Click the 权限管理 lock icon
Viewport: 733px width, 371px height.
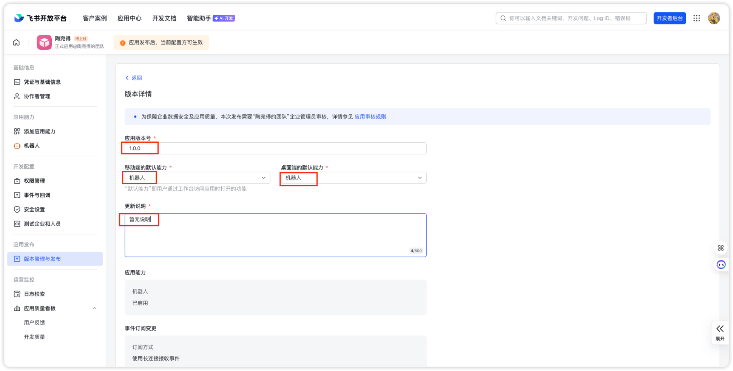pyautogui.click(x=17, y=181)
